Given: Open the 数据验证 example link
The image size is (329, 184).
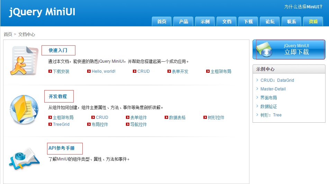Looking at the screenshot, I should [268, 106].
